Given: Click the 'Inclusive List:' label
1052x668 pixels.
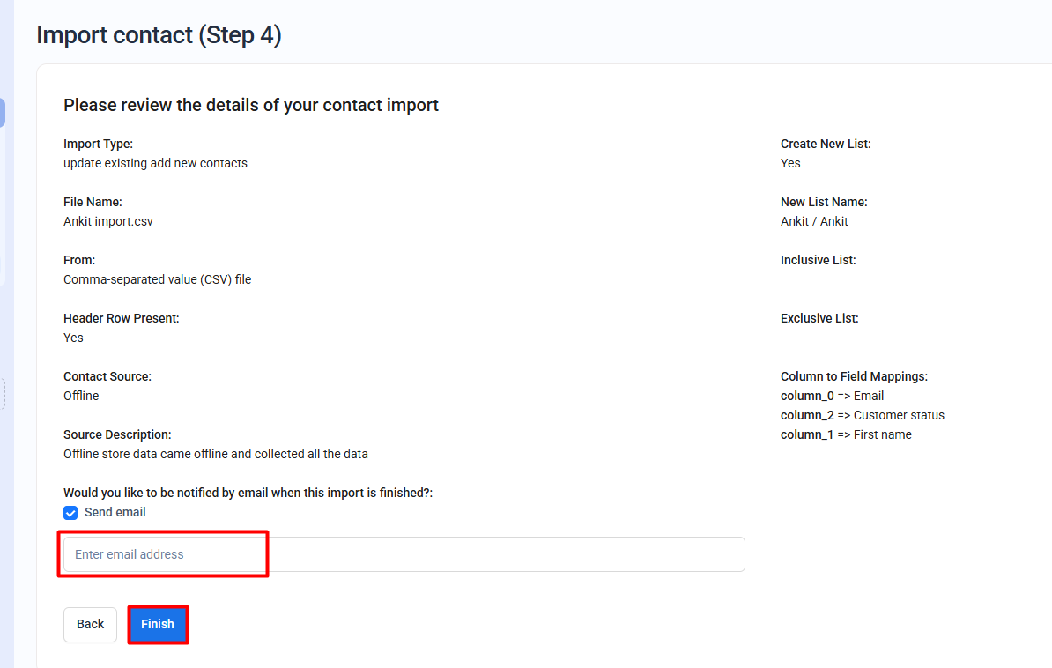Looking at the screenshot, I should pos(818,260).
